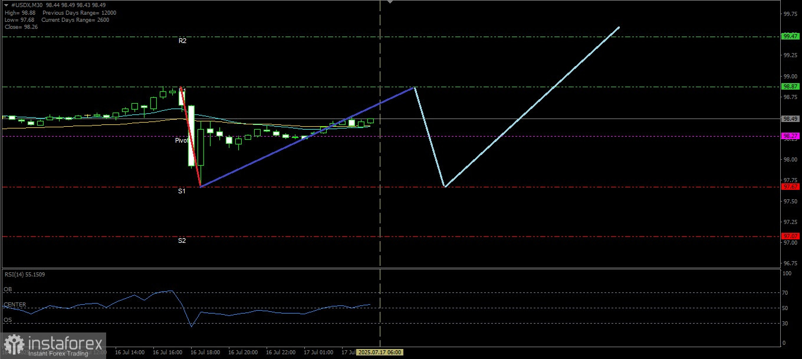The image size is (802, 359).
Task: Click the current price label 98.49
Action: point(790,118)
